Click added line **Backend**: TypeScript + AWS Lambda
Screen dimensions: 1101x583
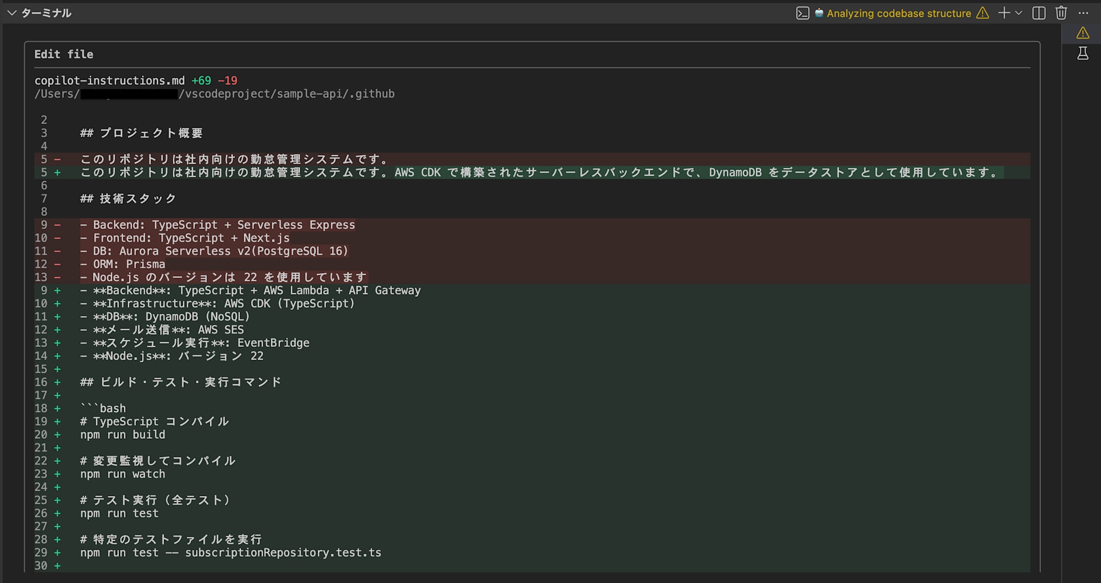coord(250,291)
